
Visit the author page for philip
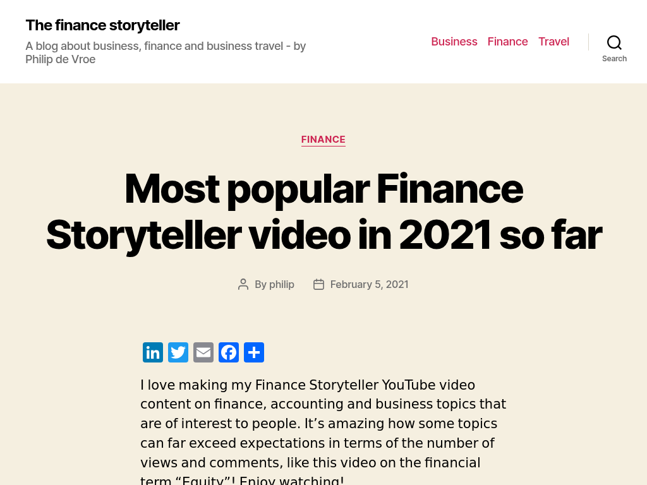pyautogui.click(x=282, y=285)
